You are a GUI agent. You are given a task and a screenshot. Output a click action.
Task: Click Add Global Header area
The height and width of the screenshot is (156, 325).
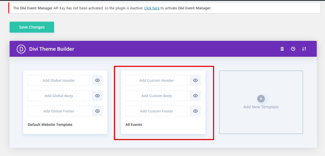(x=59, y=80)
